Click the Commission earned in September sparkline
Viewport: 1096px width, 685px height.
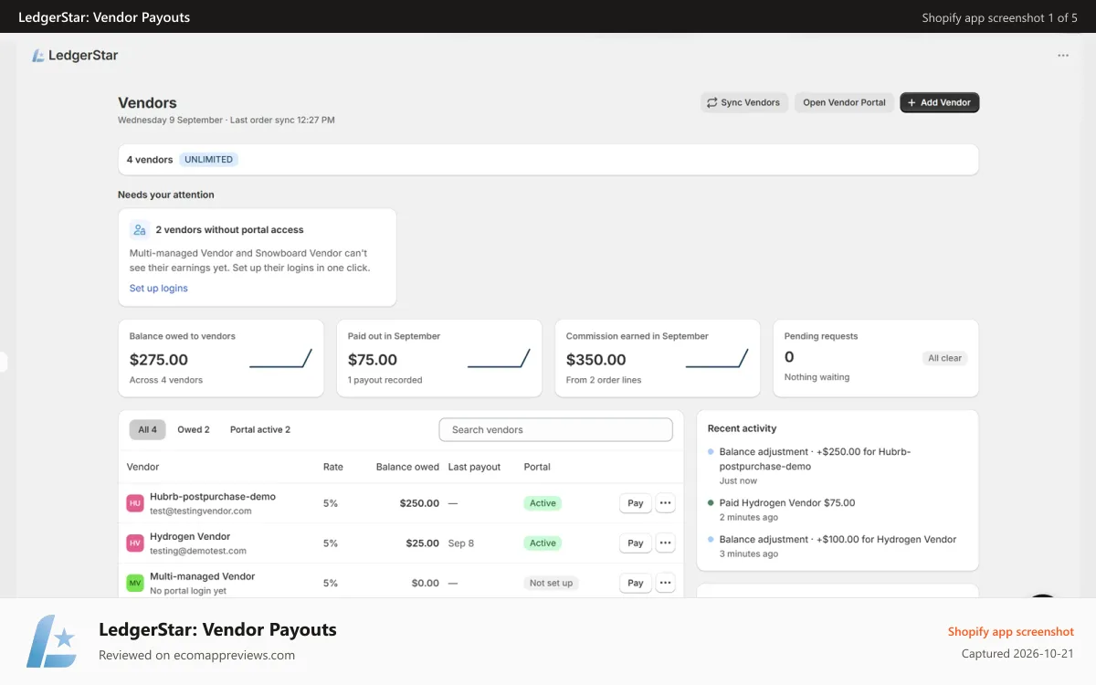coord(717,359)
